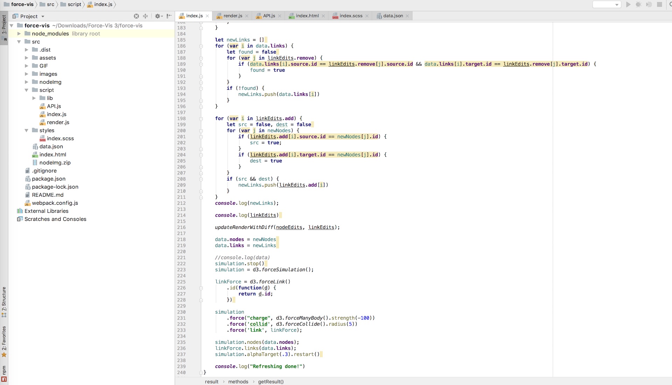
Task: Switch to the data.json tab
Action: 393,16
